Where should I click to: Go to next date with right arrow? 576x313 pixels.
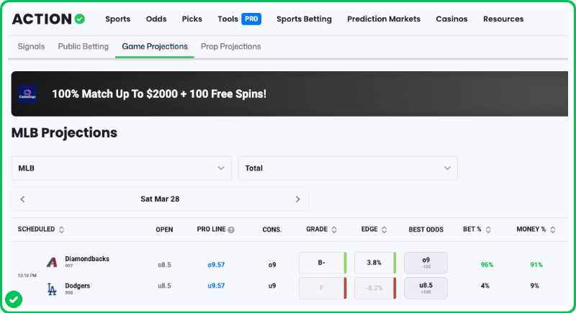click(297, 199)
